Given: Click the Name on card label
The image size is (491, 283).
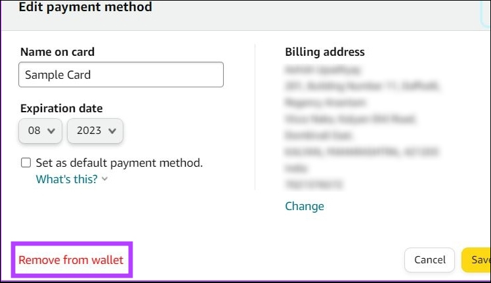Looking at the screenshot, I should [x=58, y=52].
